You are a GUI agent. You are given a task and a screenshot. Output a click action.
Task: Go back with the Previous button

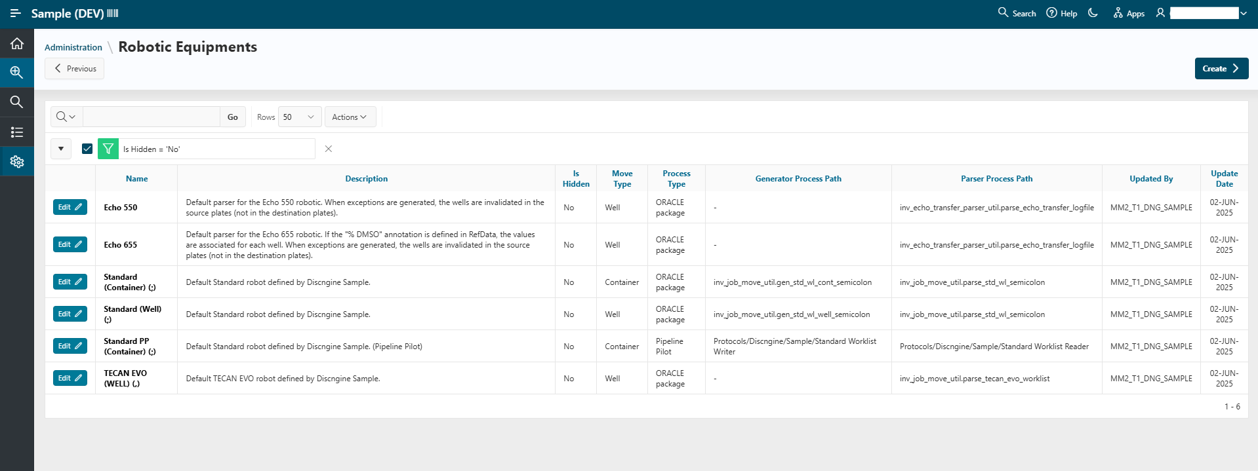pos(74,69)
